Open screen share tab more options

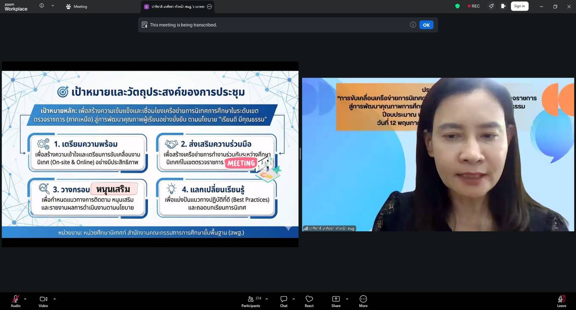click(x=209, y=7)
